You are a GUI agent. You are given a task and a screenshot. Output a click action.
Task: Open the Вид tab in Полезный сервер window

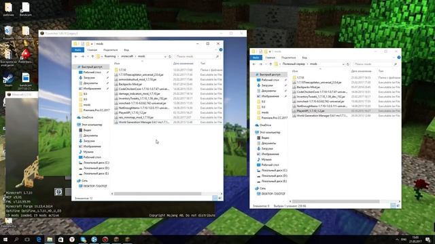pyautogui.click(x=304, y=58)
